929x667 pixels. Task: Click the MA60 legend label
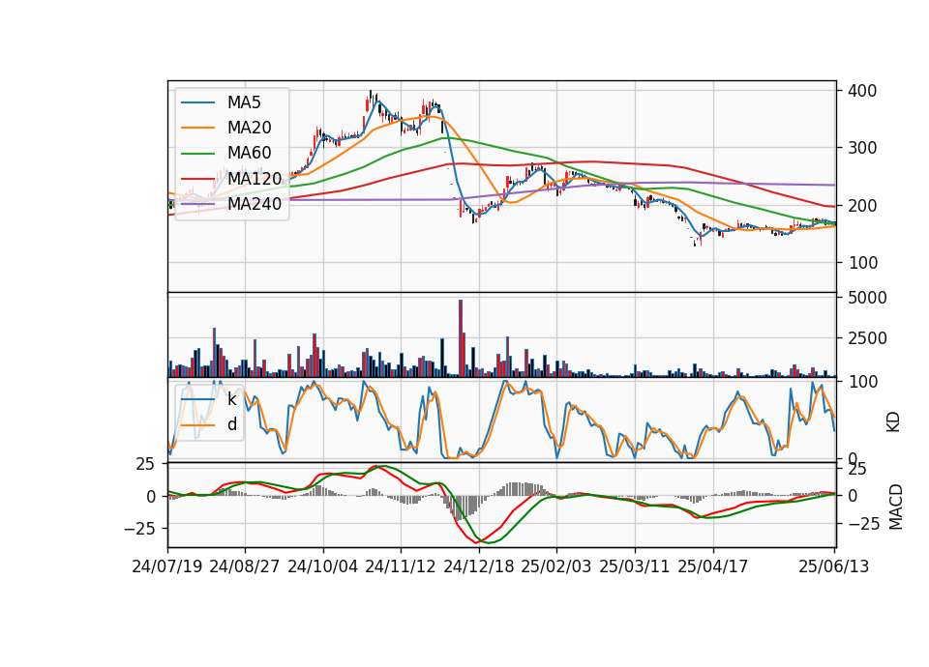pos(249,154)
